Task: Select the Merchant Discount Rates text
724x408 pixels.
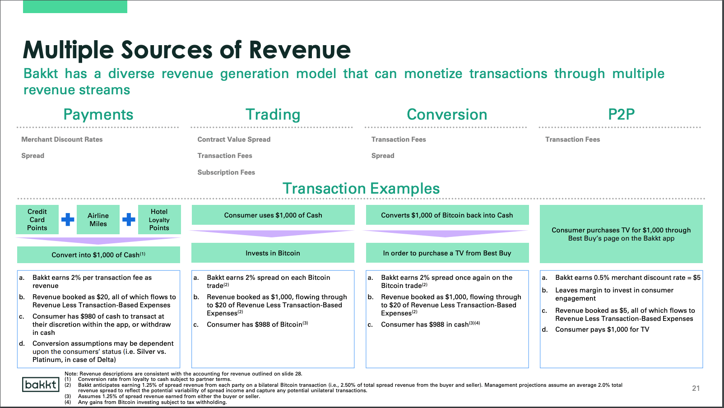Action: click(62, 139)
